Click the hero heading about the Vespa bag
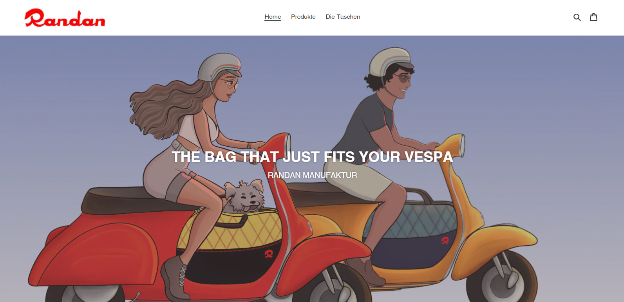The image size is (624, 302). (x=312, y=157)
